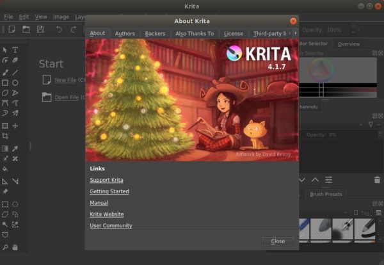The image size is (384, 265).
Task: Select the Polyline tool
Action: (15, 93)
